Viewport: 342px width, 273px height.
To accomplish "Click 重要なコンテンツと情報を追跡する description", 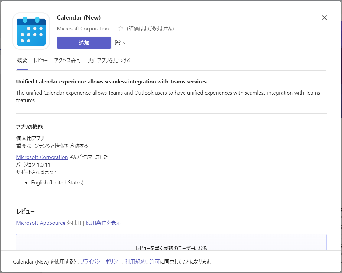I will tap(52, 146).
